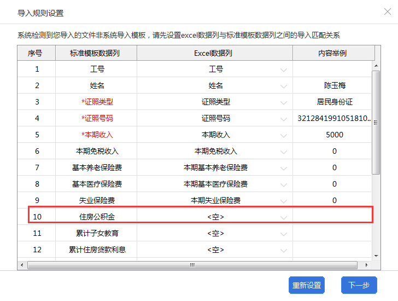Viewport: 398px width, 301px height.
Task: Click the 下一步 button
Action: tap(359, 285)
